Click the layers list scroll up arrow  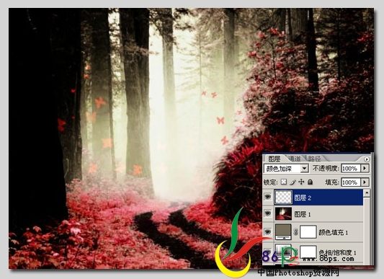coord(367,193)
